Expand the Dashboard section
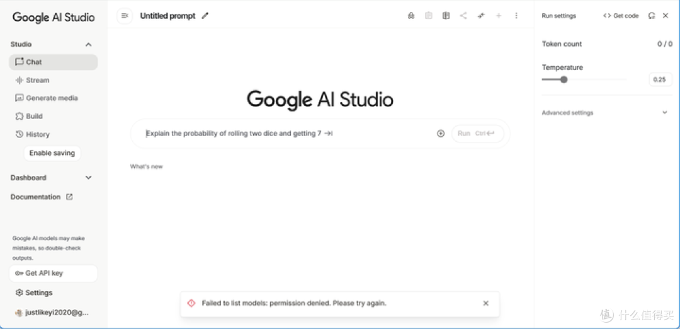The width and height of the screenshot is (680, 329). [x=89, y=178]
